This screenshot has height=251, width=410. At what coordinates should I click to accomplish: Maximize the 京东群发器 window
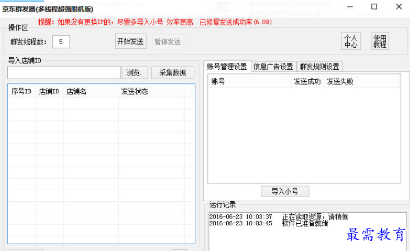coord(374,6)
